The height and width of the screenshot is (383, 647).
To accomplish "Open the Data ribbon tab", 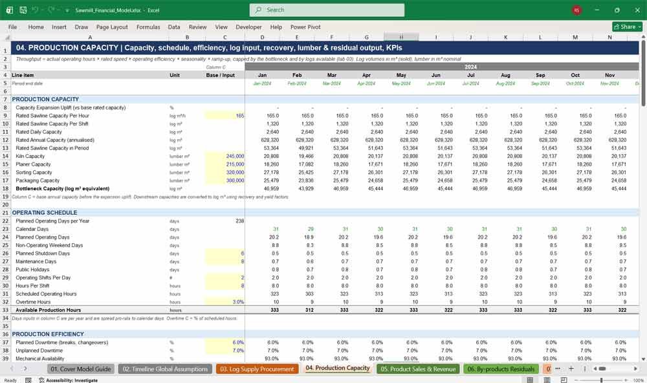I will point(173,27).
